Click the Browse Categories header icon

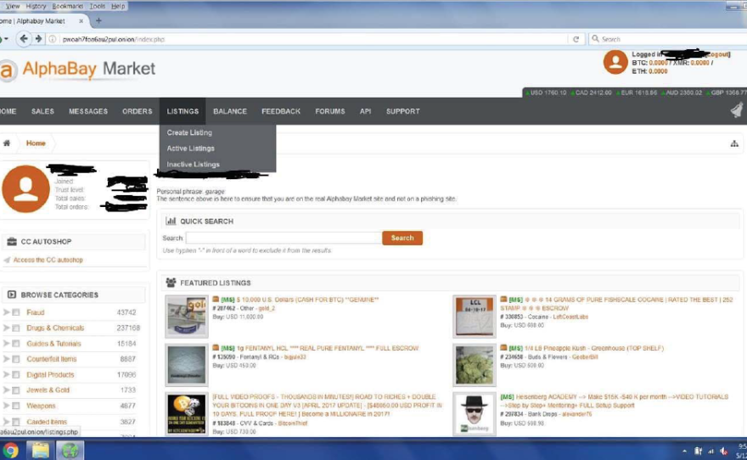pyautogui.click(x=11, y=295)
